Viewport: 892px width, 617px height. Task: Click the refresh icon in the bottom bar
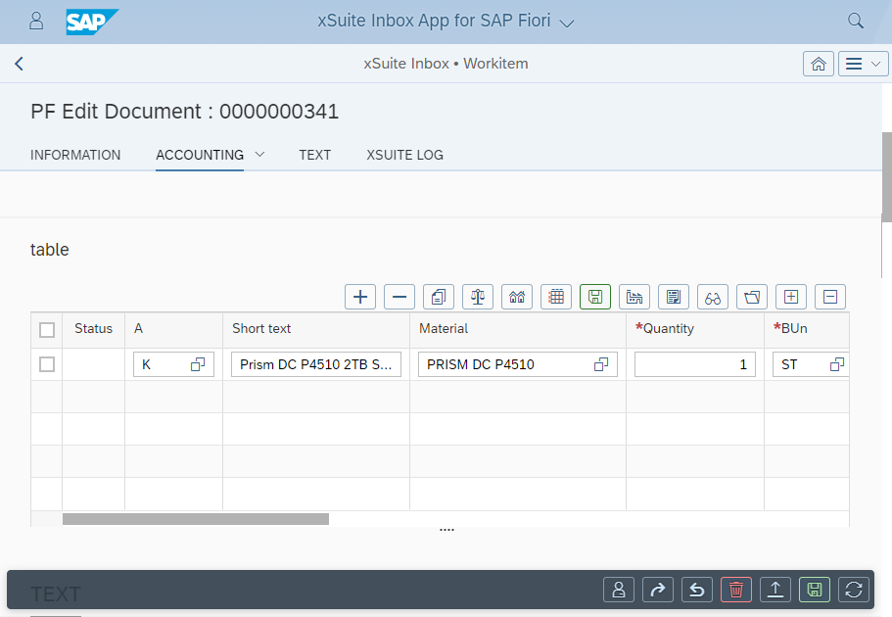tap(853, 590)
